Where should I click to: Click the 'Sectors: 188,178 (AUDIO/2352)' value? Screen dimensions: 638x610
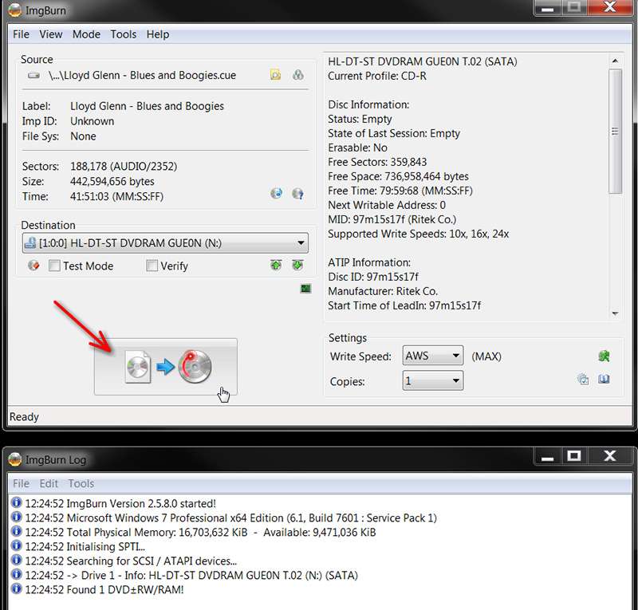pyautogui.click(x=124, y=167)
